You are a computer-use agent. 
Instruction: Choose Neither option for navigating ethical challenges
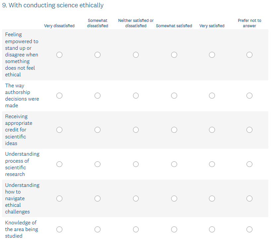[x=136, y=199]
